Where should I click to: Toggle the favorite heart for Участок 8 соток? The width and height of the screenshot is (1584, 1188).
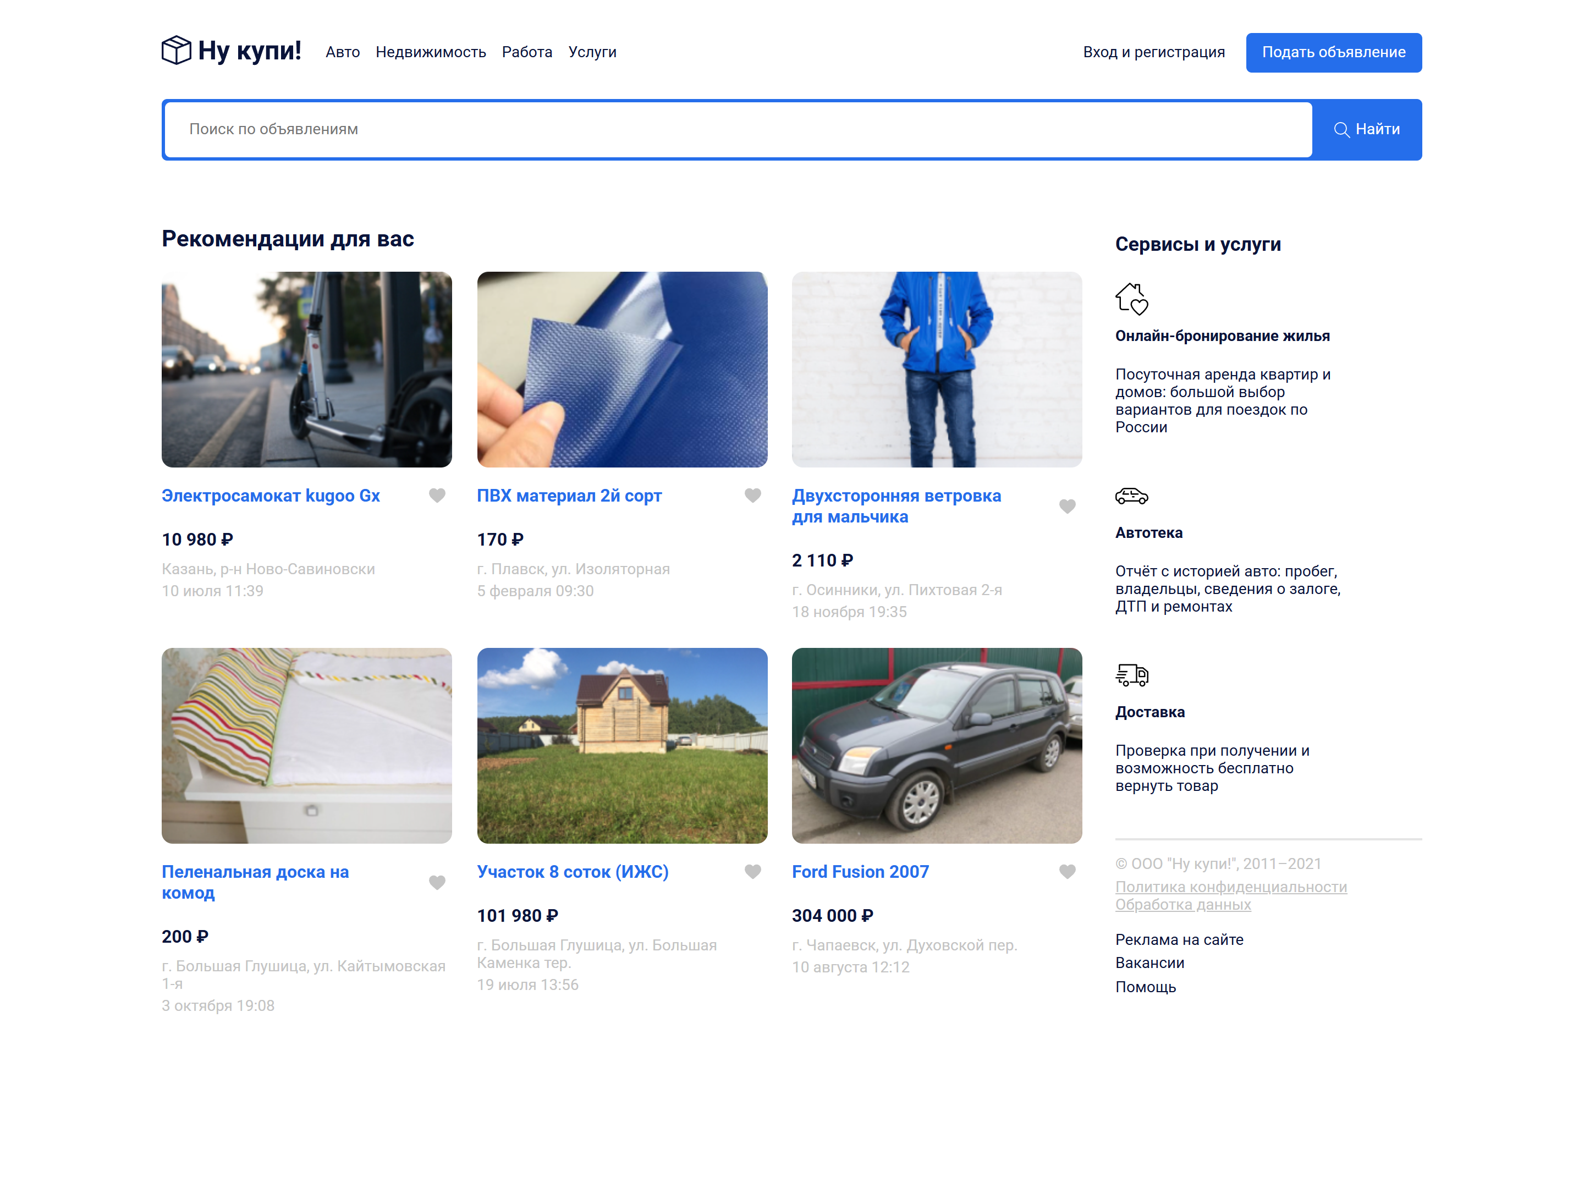(752, 872)
